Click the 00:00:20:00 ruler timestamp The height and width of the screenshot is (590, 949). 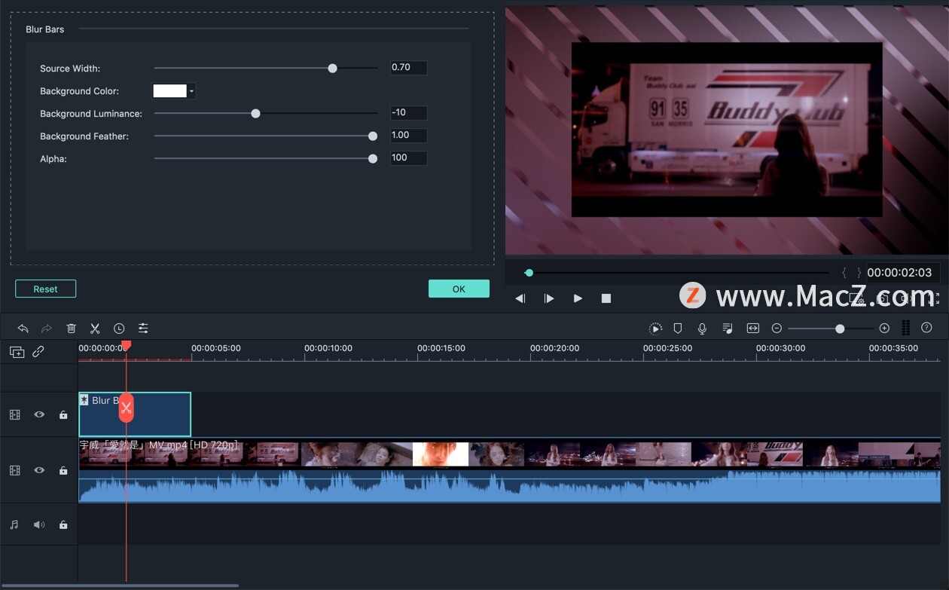point(554,348)
